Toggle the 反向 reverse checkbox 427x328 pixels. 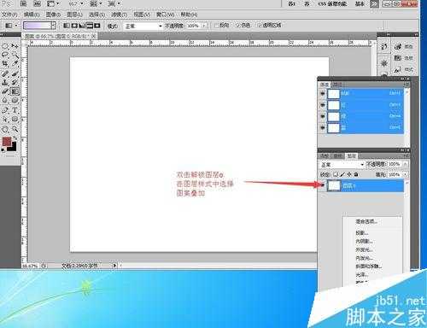pyautogui.click(x=217, y=26)
